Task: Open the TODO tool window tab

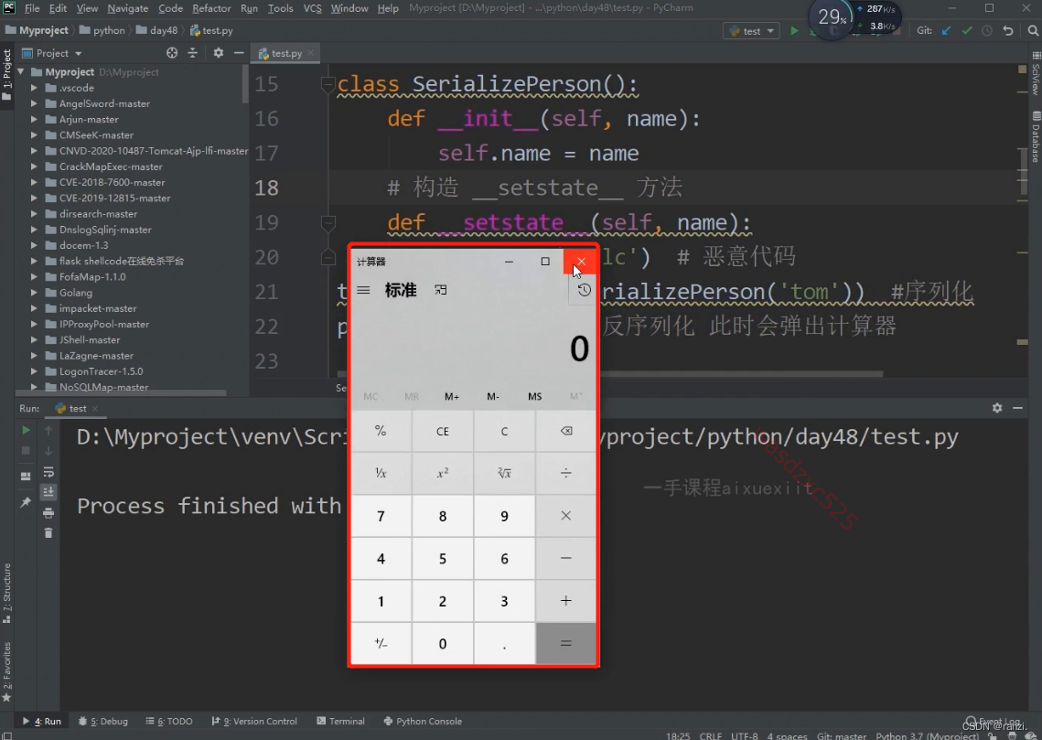Action: (169, 721)
